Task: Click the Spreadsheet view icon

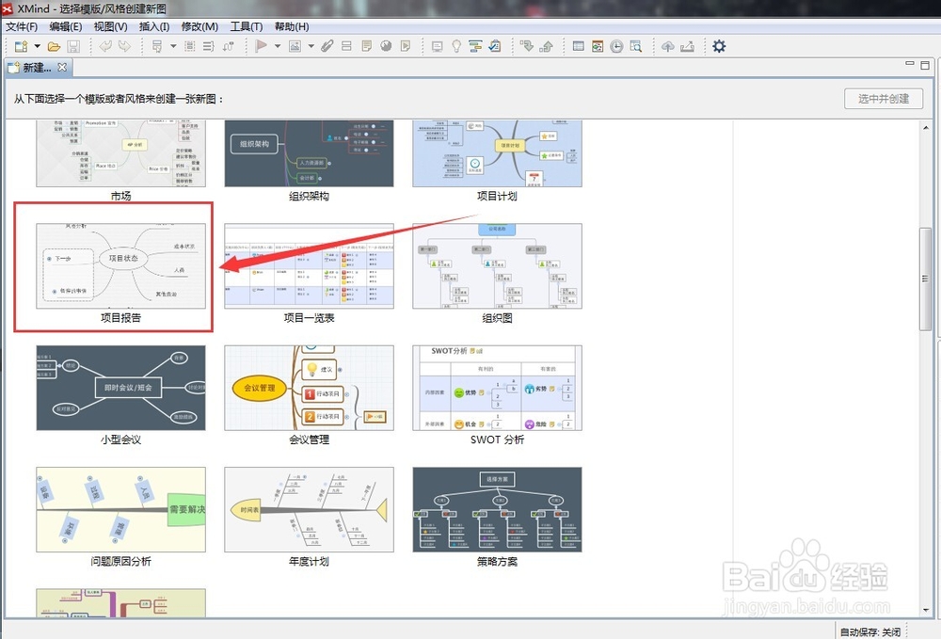Action: 579,46
